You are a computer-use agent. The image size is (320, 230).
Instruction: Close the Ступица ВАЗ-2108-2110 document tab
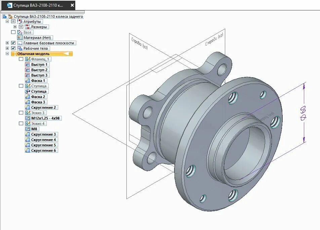(x=72, y=5)
